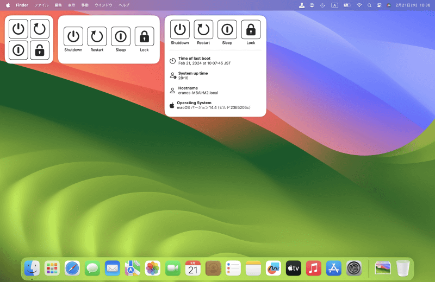Open the ファイル menu
This screenshot has height=282, width=435.
41,5
